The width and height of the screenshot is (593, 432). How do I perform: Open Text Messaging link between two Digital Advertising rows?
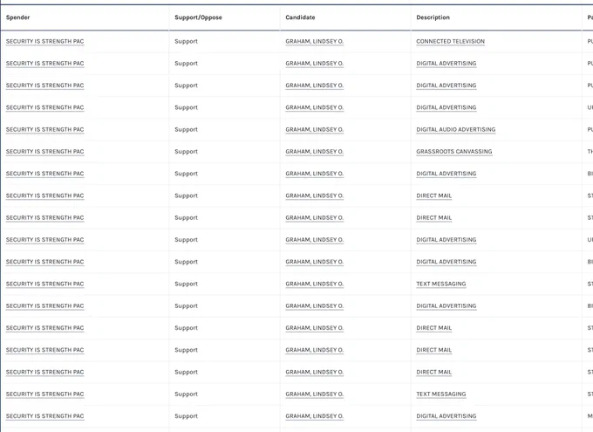[x=441, y=284]
